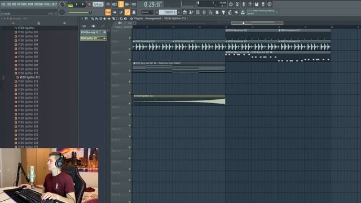Select VEDH Uplifter 012 in browser

pyautogui.click(x=30, y=77)
